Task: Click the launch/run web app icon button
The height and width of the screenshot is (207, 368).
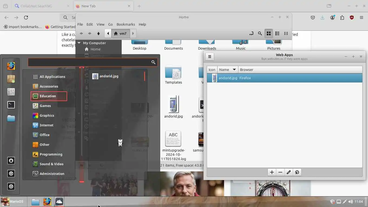Action: pyautogui.click(x=297, y=172)
